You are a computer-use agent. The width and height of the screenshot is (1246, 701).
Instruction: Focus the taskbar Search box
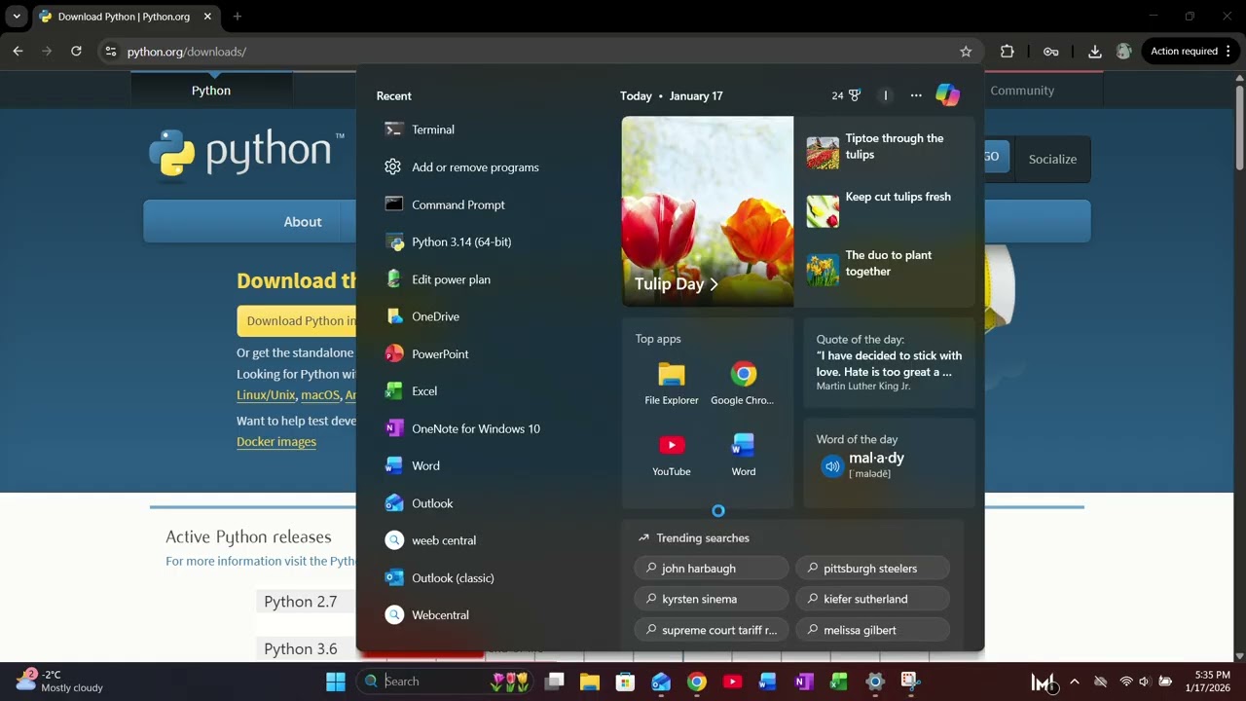click(x=445, y=682)
